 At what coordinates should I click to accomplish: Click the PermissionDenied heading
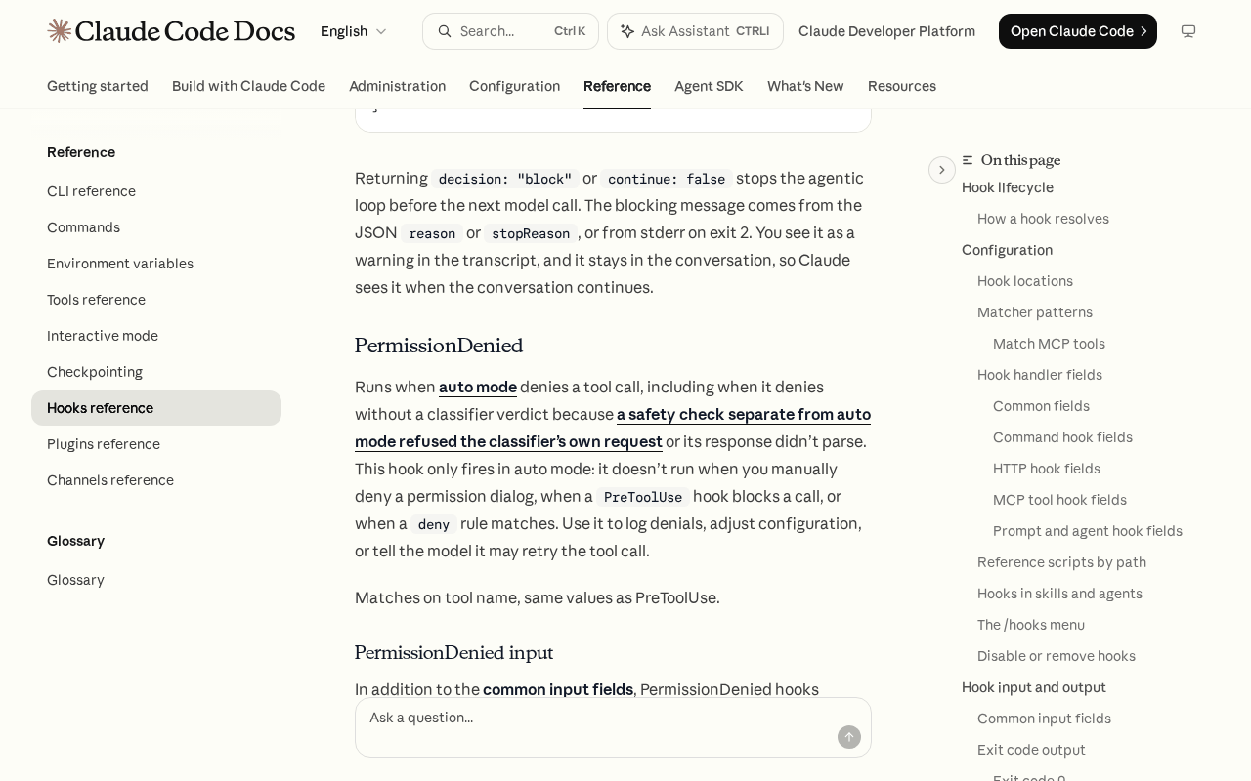click(x=439, y=346)
